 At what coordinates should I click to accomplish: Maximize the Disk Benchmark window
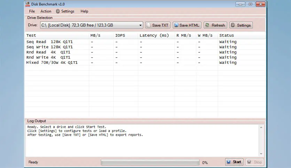click(x=250, y=4)
